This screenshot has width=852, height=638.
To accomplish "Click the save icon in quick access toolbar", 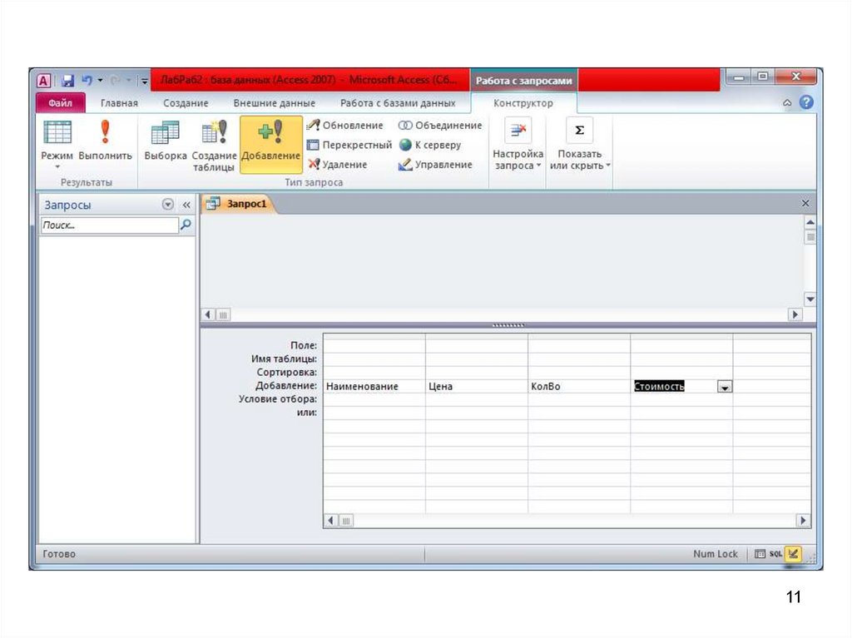I will [x=67, y=81].
